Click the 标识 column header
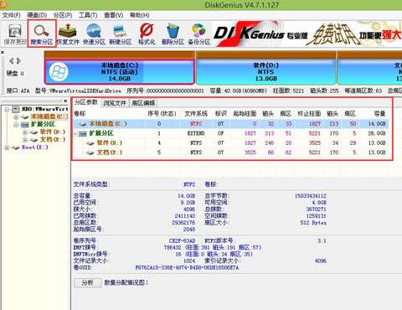This screenshot has width=402, height=310. [221, 114]
